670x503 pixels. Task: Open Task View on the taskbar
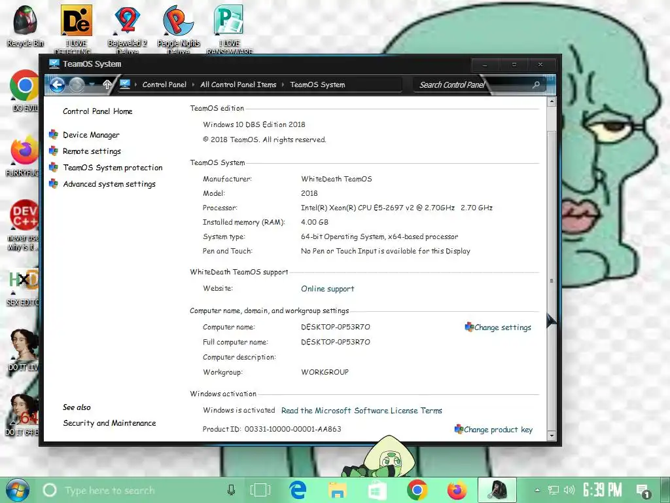[260, 490]
